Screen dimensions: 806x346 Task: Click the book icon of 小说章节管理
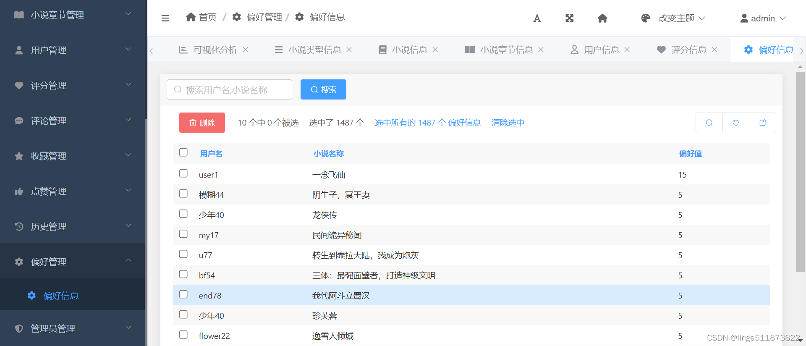tap(19, 15)
